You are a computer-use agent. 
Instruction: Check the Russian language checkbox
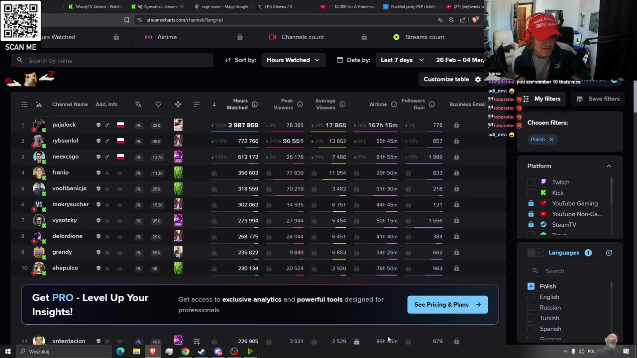(x=531, y=308)
